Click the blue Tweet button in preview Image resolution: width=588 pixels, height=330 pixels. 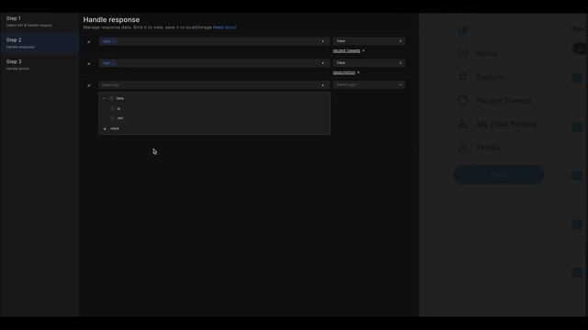[x=499, y=174]
